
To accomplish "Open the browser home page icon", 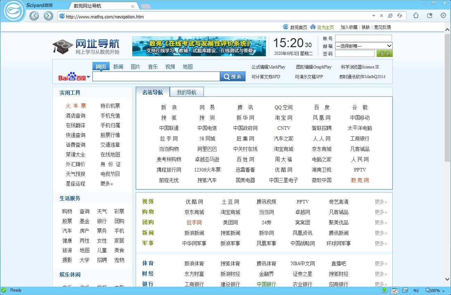I will tap(416, 15).
